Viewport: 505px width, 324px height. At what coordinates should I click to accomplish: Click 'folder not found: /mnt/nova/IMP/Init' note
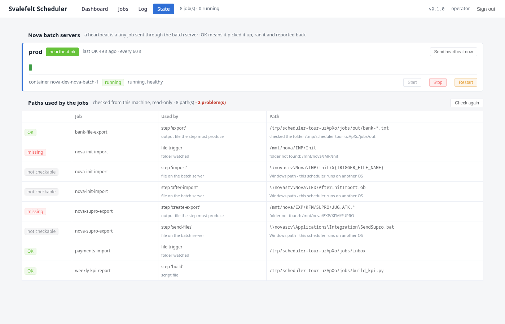coord(304,156)
